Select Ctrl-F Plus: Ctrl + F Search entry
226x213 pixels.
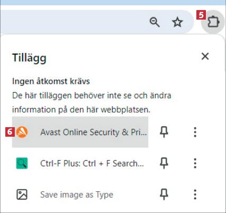point(80,163)
